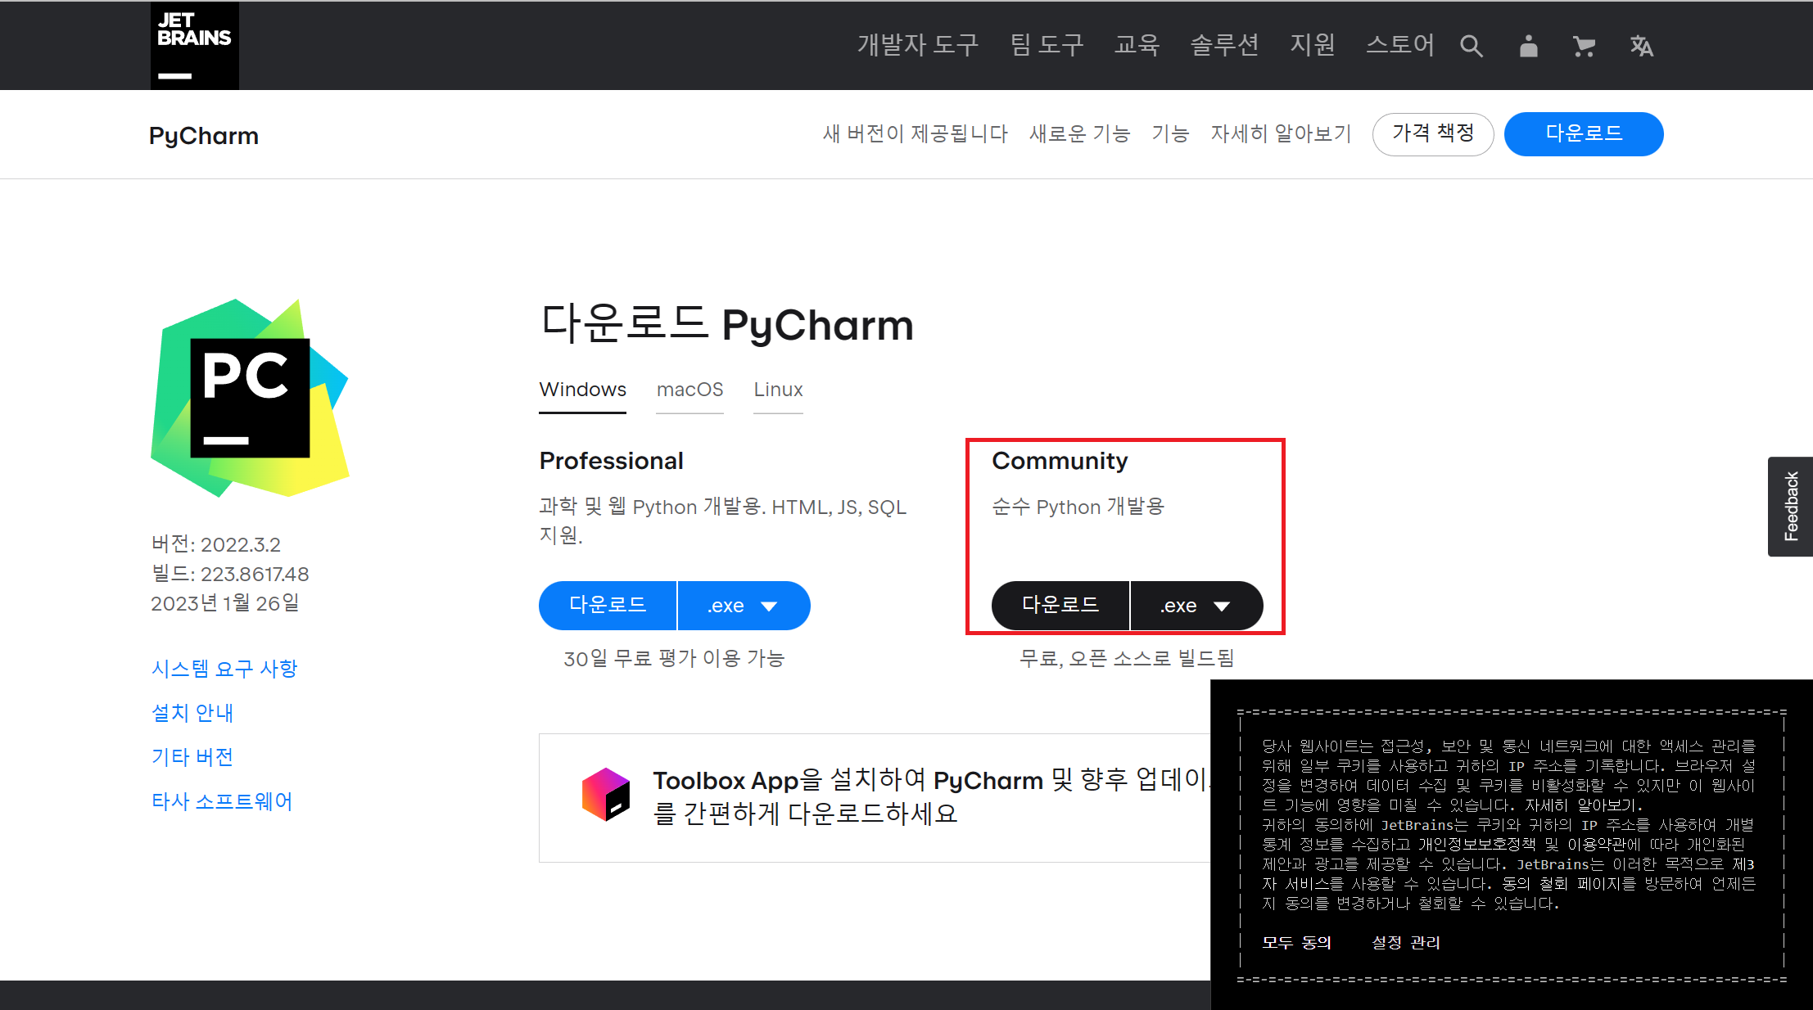
Task: Click the Toolbox App promotion banner text
Action: pyautogui.click(x=930, y=797)
